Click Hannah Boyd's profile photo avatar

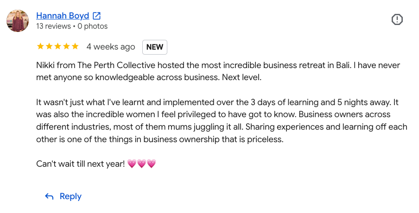[18, 21]
